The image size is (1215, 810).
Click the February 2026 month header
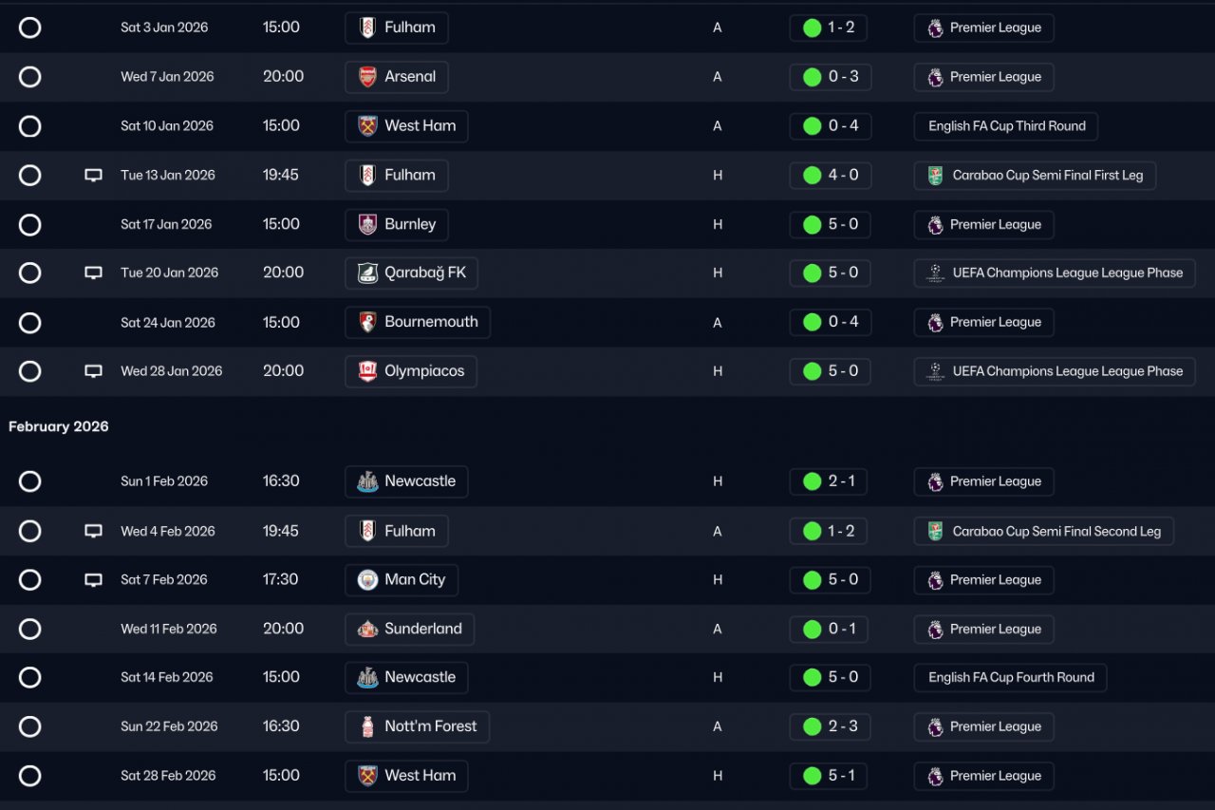pyautogui.click(x=59, y=427)
